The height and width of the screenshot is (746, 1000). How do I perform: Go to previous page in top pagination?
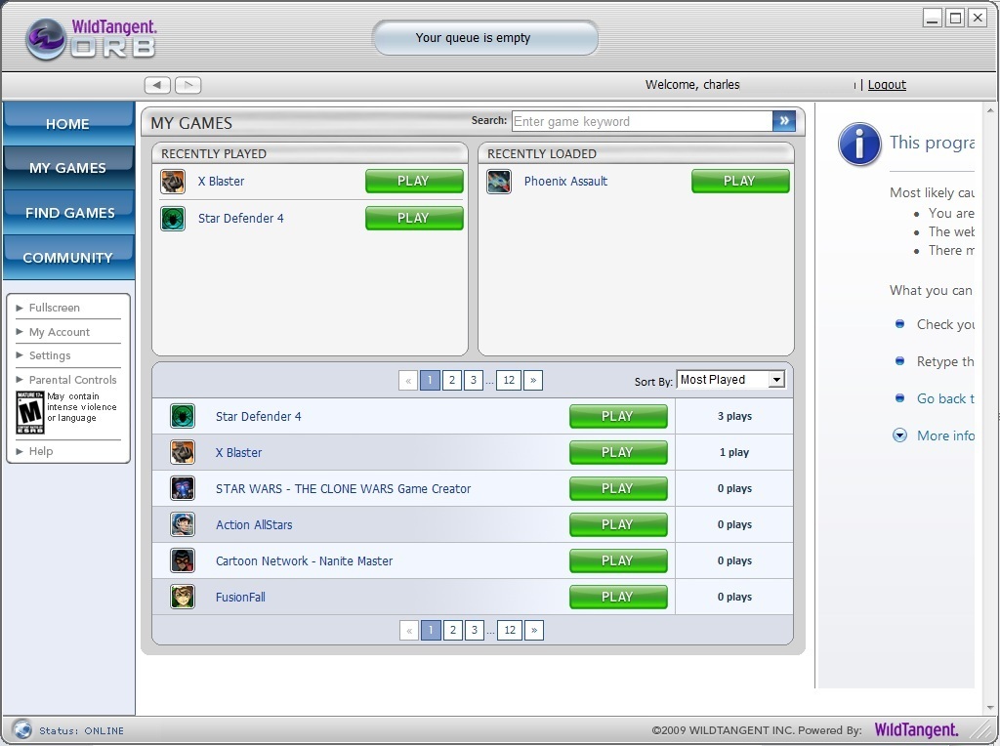[408, 381]
